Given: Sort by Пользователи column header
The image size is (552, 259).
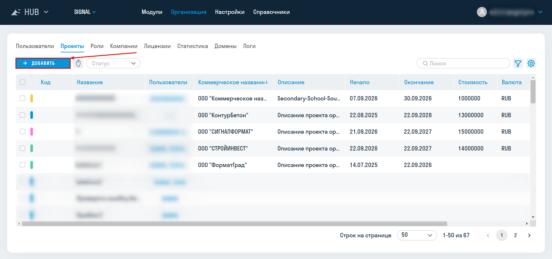Looking at the screenshot, I should pos(168,82).
